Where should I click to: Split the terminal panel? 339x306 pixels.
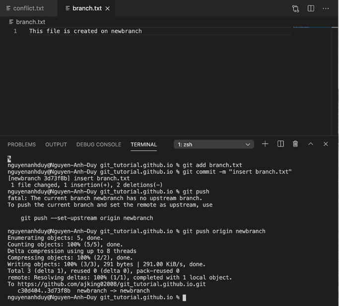tap(280, 144)
